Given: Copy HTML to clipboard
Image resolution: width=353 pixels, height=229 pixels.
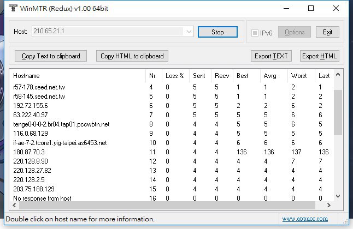Looking at the screenshot, I should click(132, 56).
